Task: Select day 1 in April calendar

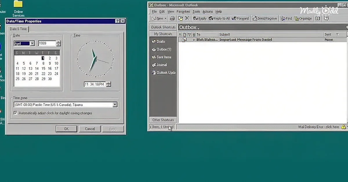Action: (43, 58)
